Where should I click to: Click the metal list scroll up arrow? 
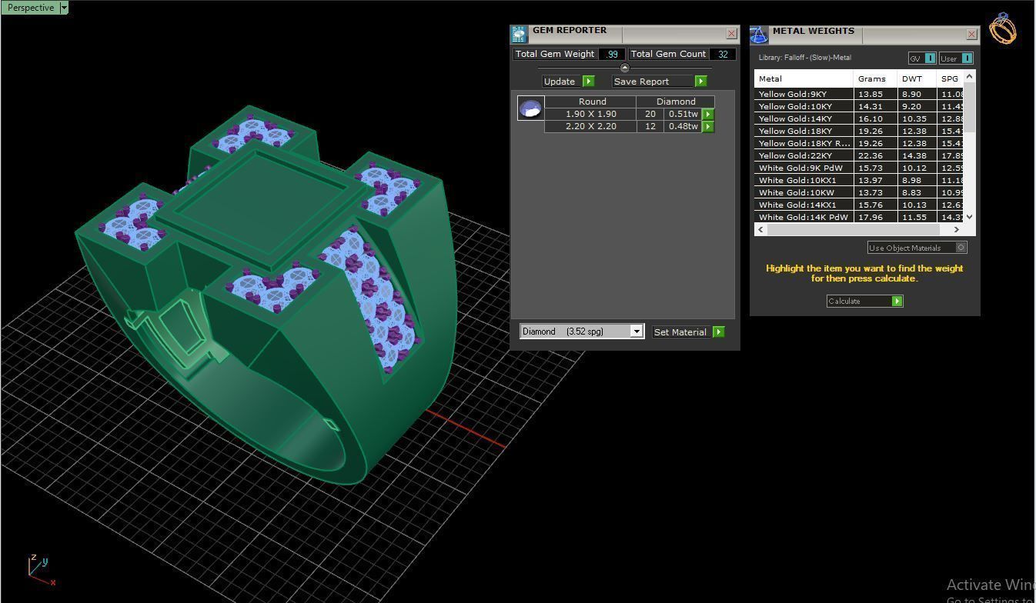click(x=969, y=75)
